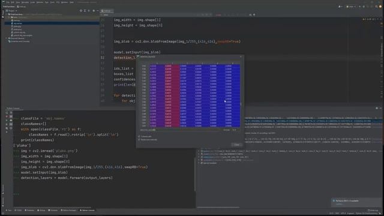384x216 pixels.
Task: Open the Python Console tool window tab
Action: coord(88,210)
